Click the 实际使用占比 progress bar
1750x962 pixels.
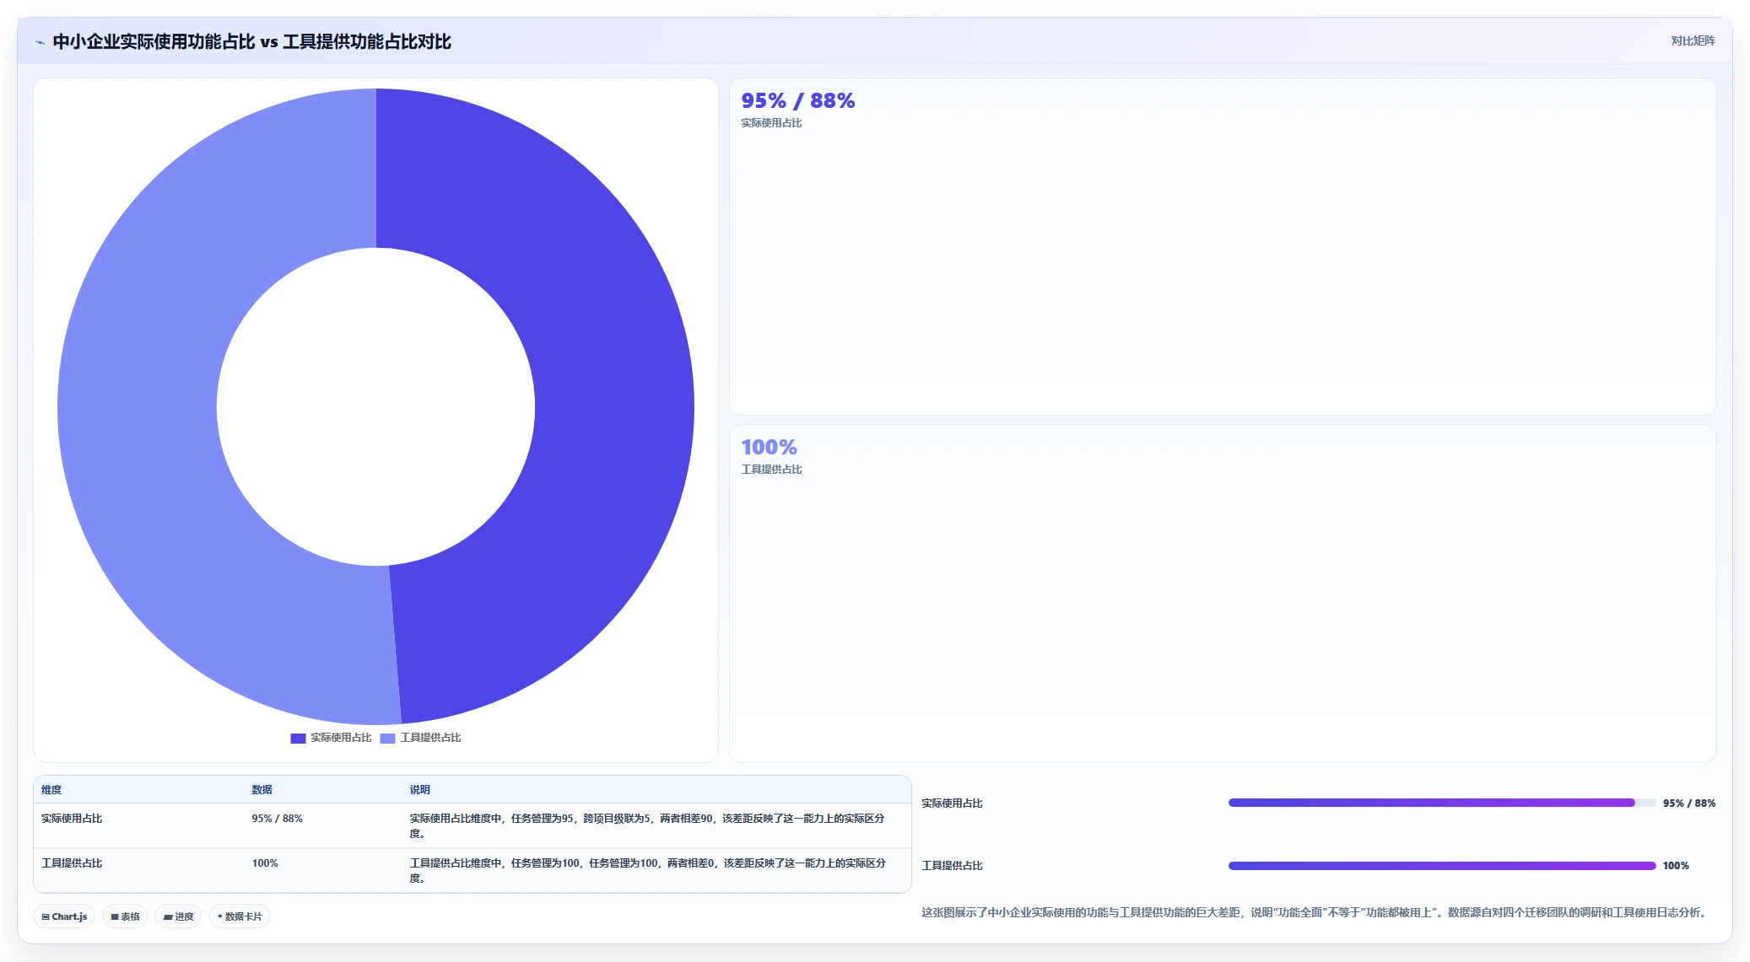click(x=1442, y=803)
